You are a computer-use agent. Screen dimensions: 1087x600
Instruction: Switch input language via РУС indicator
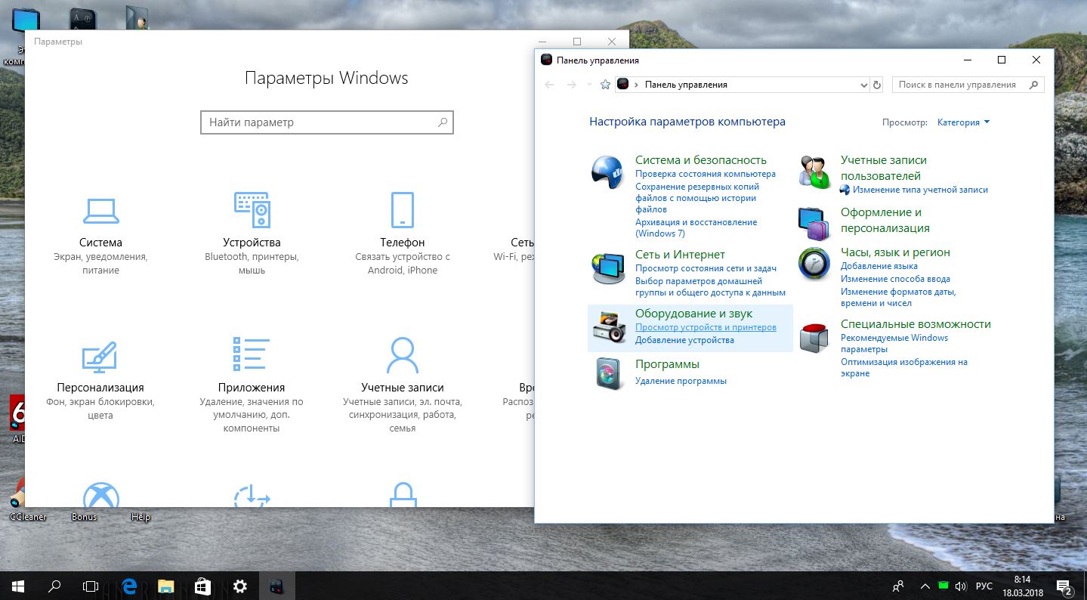984,586
